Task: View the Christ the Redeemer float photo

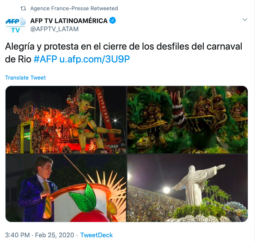Action: tap(187, 188)
